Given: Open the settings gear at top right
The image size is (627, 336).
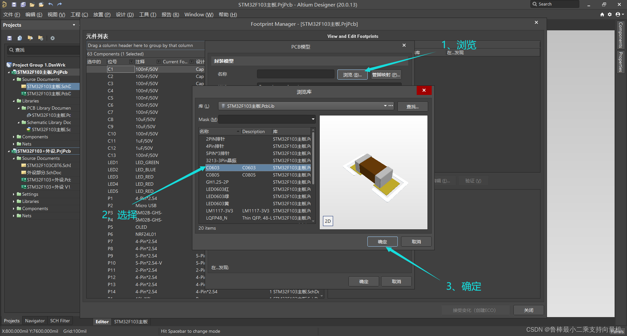Looking at the screenshot, I should click(x=610, y=14).
